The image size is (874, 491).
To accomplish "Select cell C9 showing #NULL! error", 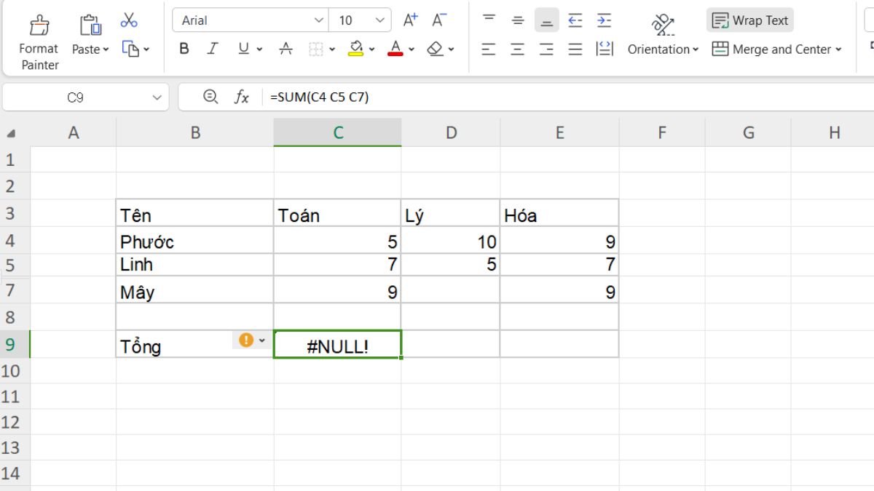I will (x=337, y=345).
